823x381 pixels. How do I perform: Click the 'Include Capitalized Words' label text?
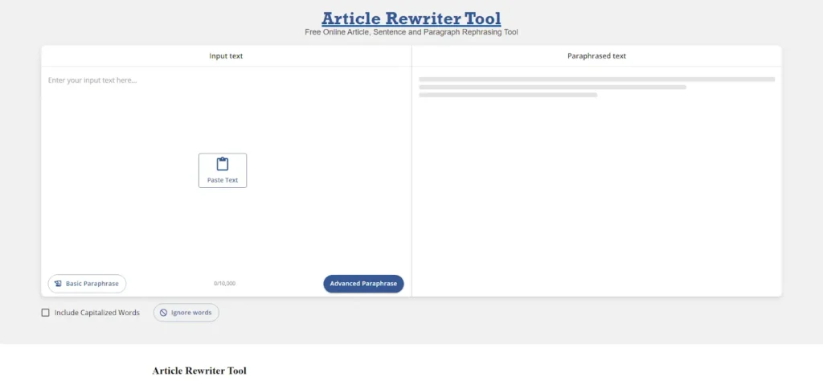(96, 313)
